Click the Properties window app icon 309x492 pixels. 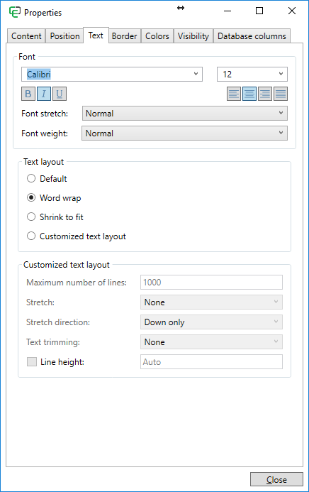(15, 12)
